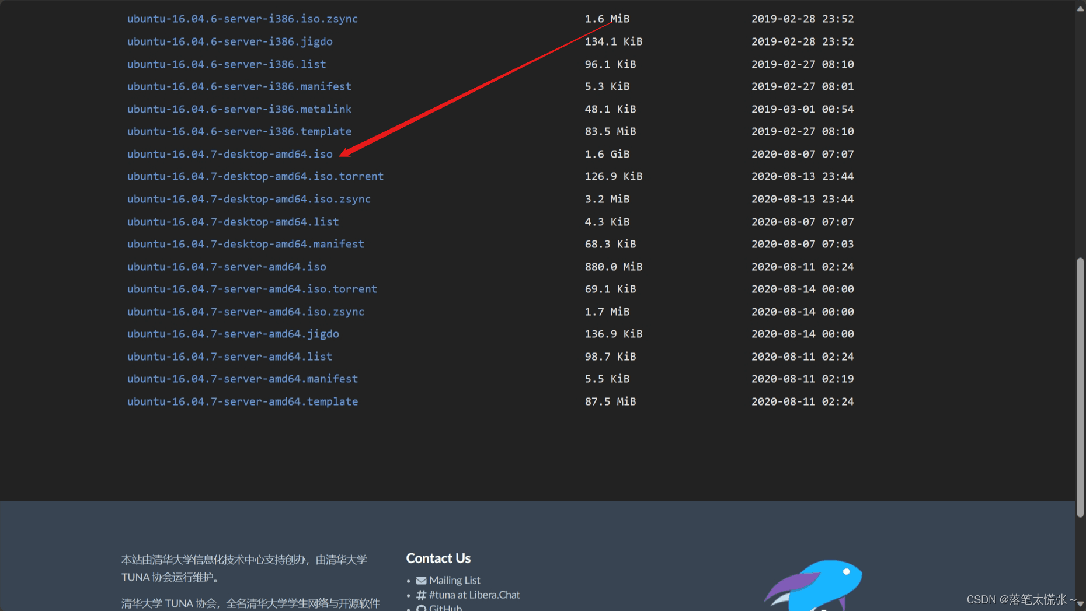Open ubuntu-16.04.7-desktop-amd64.list
Image resolution: width=1086 pixels, height=611 pixels.
tap(233, 222)
